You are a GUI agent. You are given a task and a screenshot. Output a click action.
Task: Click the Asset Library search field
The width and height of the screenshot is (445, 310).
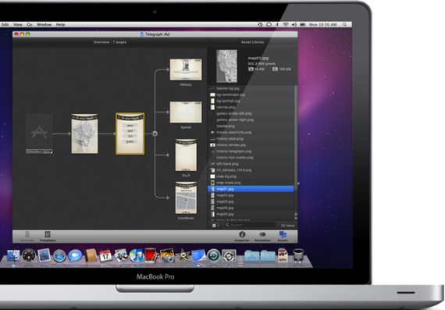tap(250, 225)
